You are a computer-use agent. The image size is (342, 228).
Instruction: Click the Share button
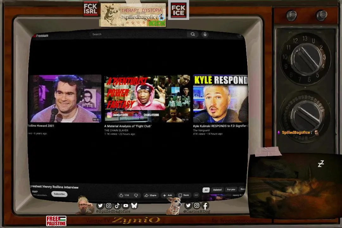click(x=150, y=195)
